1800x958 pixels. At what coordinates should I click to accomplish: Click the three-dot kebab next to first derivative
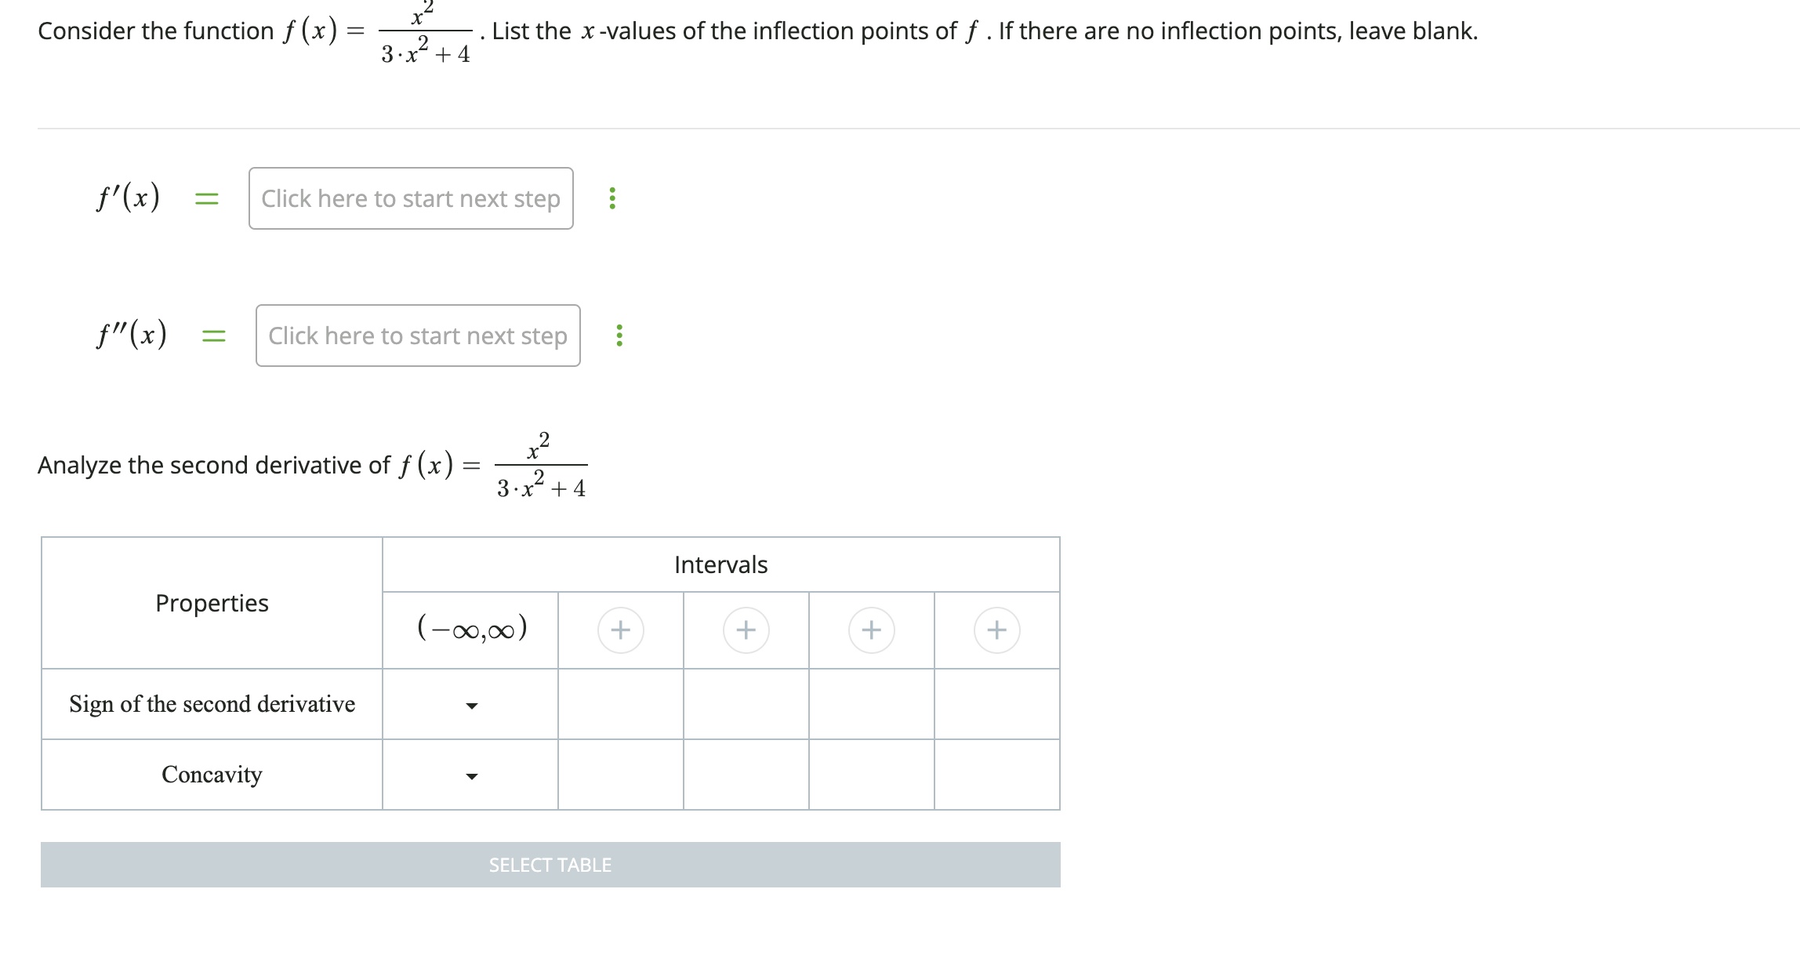pyautogui.click(x=613, y=199)
